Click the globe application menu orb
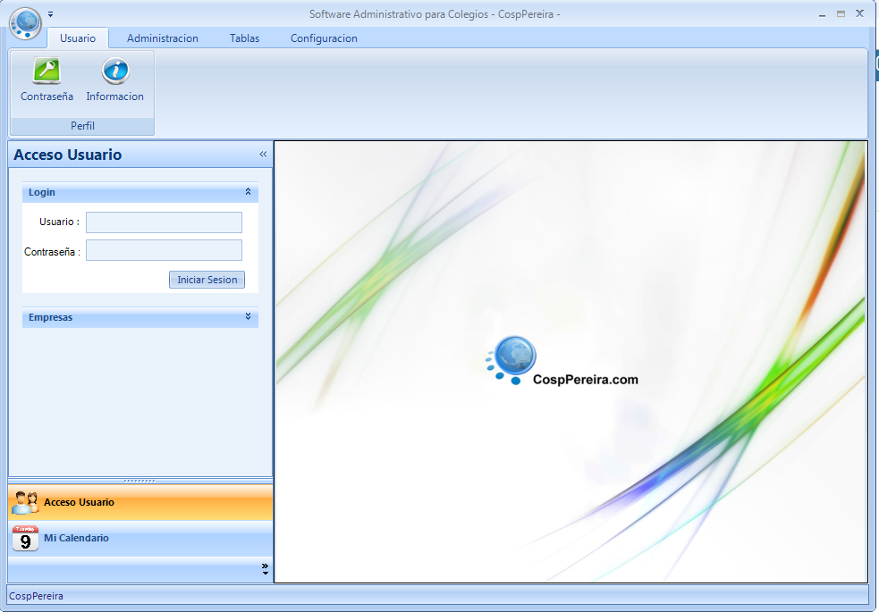This screenshot has width=879, height=612. coord(26,22)
